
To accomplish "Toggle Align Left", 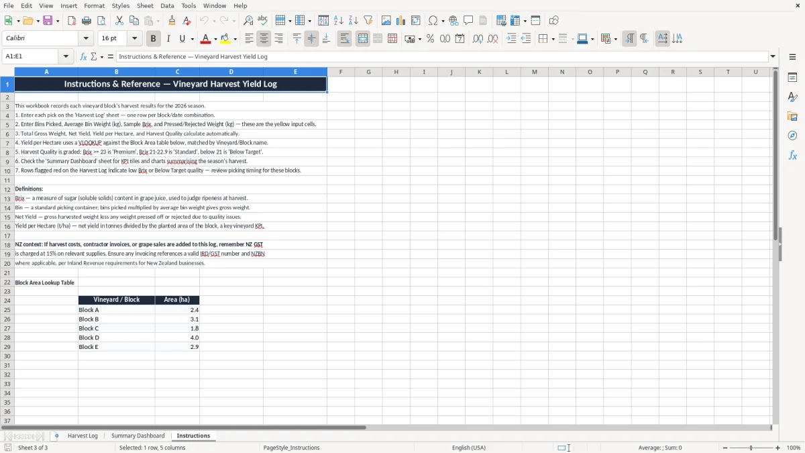I will (x=250, y=39).
